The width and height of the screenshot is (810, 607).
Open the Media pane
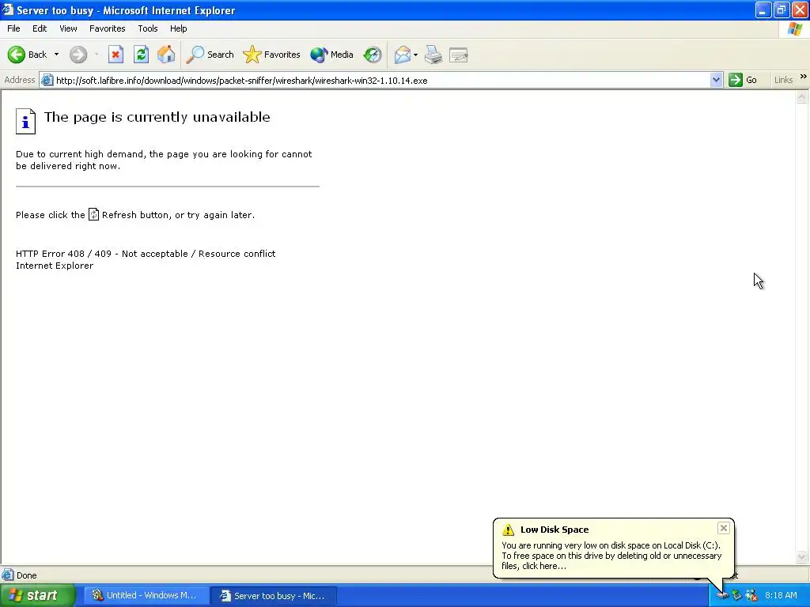pos(331,55)
